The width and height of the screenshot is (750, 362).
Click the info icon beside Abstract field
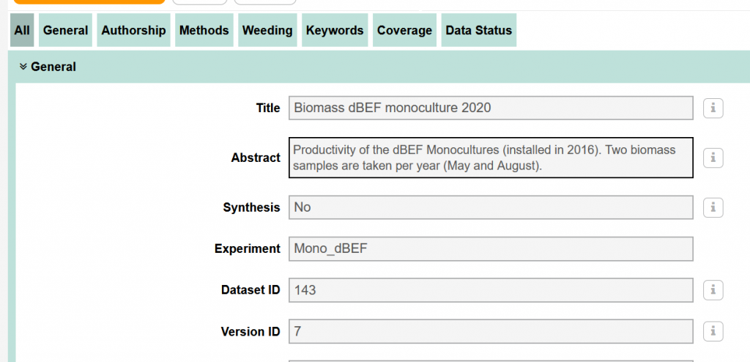coord(713,158)
